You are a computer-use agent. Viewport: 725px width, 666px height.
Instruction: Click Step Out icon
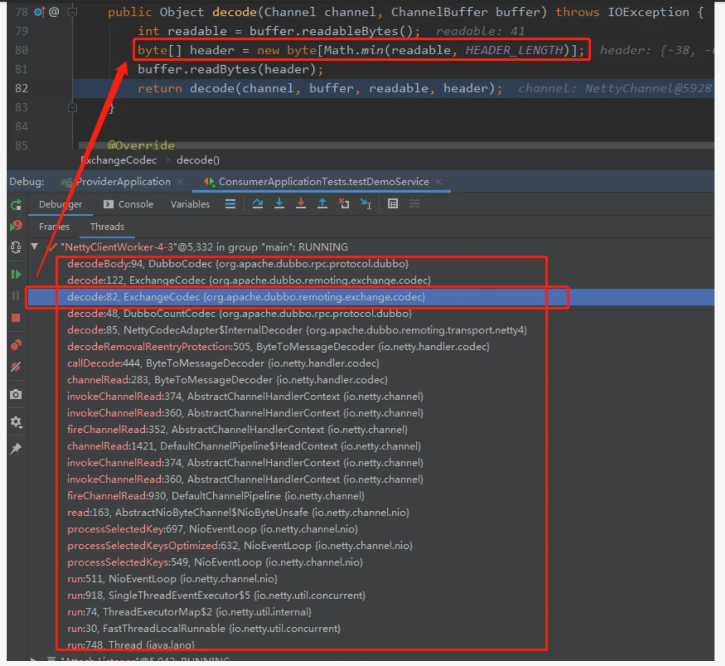tap(322, 204)
